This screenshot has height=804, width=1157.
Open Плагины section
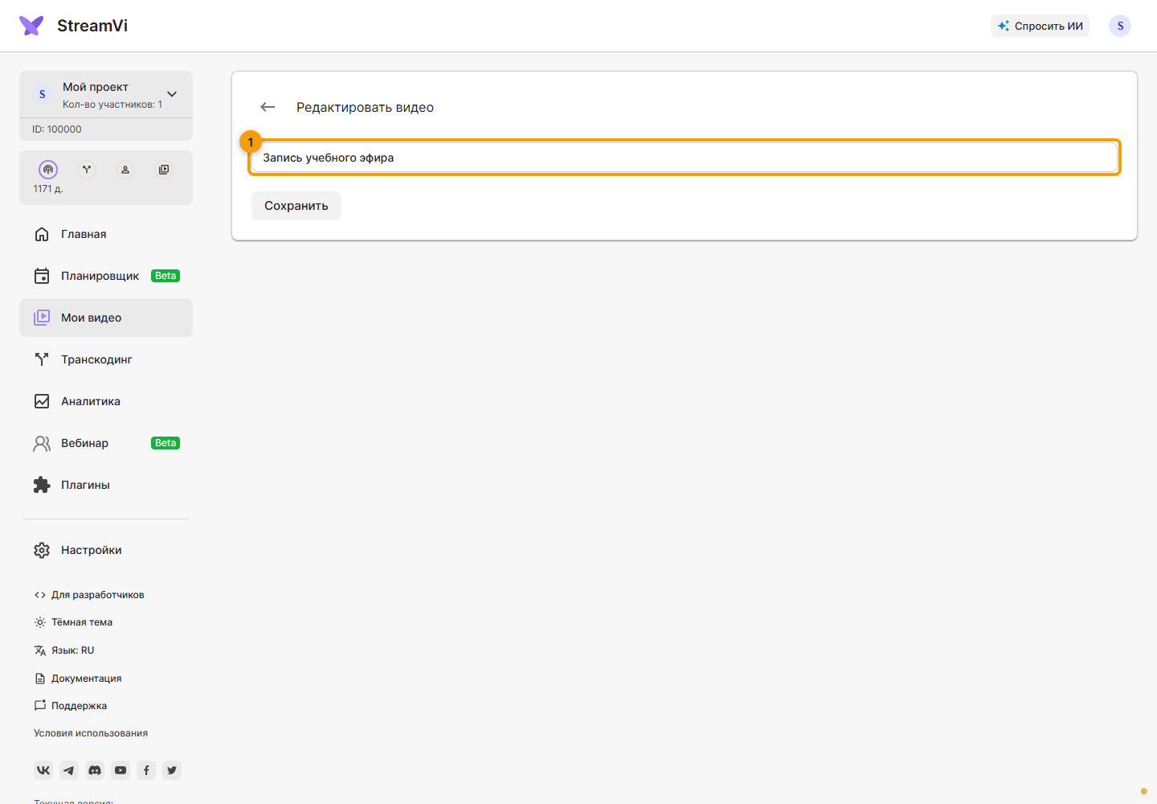pyautogui.click(x=106, y=485)
